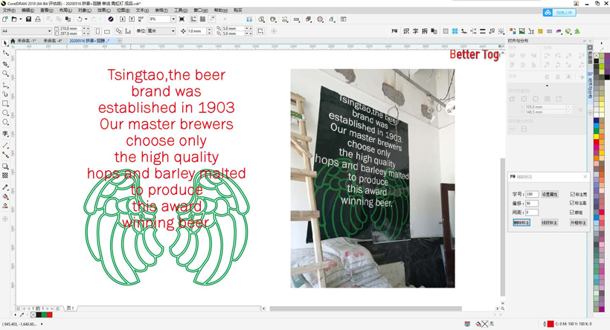Expand the Open file dropdown arrow
Screen dimensions: 610x330
(x=20, y=19)
